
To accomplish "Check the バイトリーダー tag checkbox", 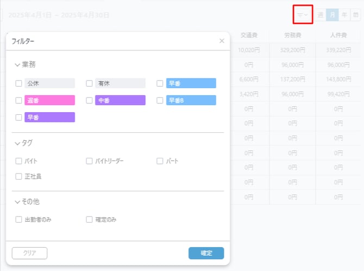I will (90, 161).
